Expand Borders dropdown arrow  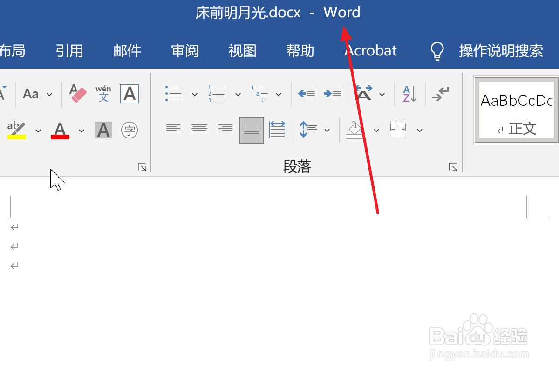click(x=420, y=131)
